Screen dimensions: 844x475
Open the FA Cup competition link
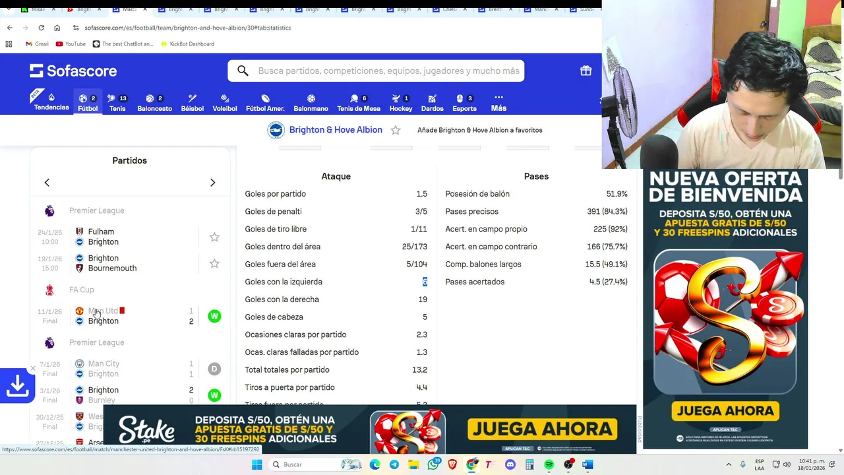[x=82, y=290]
